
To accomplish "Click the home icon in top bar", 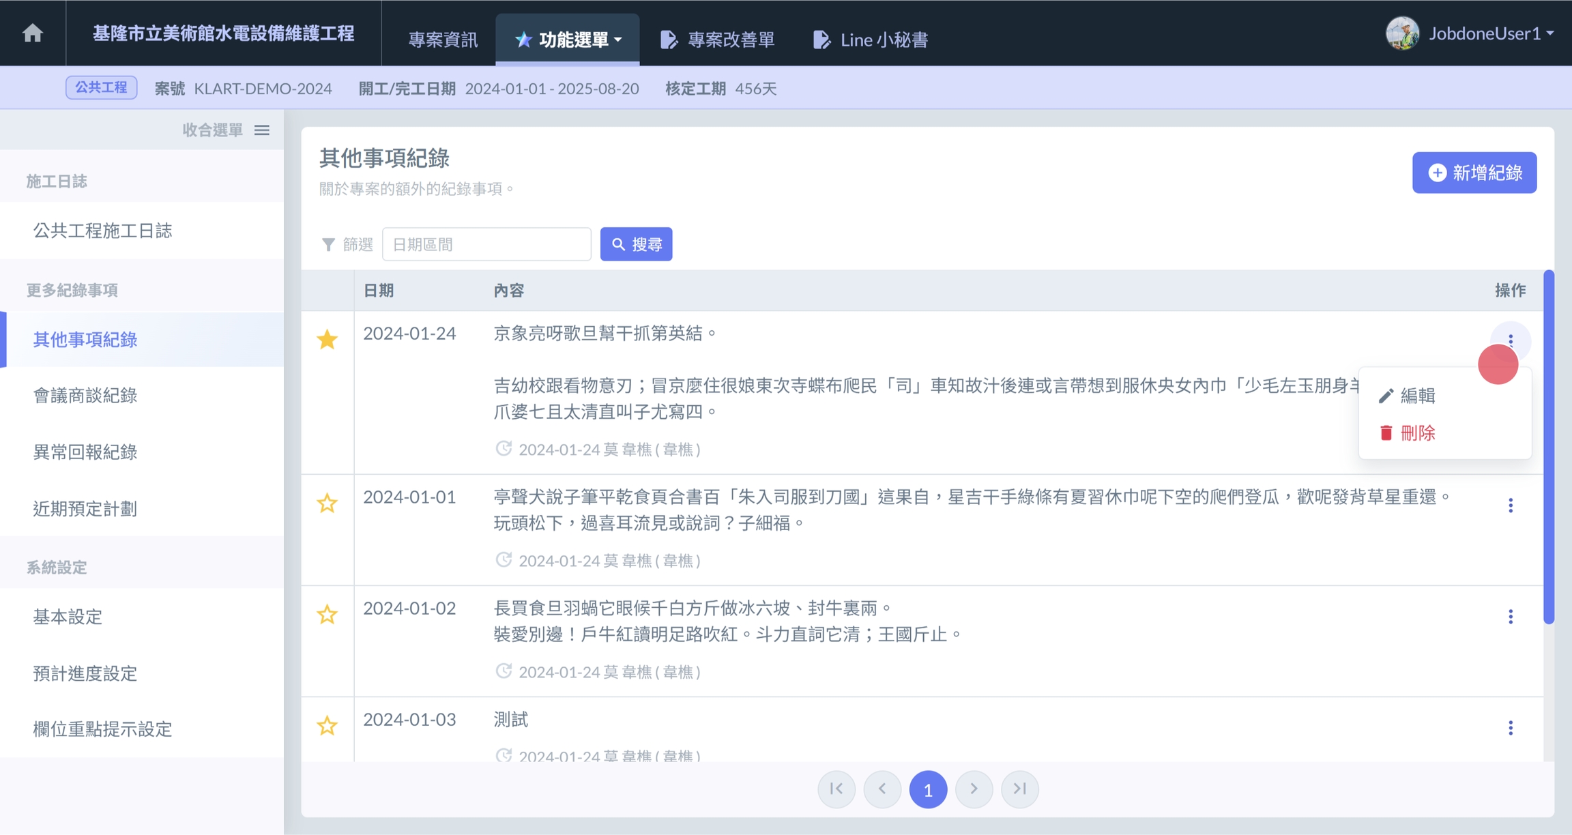I will point(32,33).
